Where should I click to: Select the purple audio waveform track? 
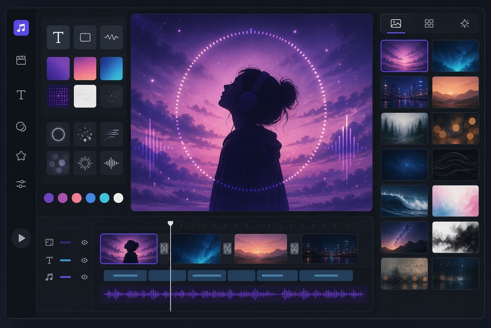click(234, 294)
